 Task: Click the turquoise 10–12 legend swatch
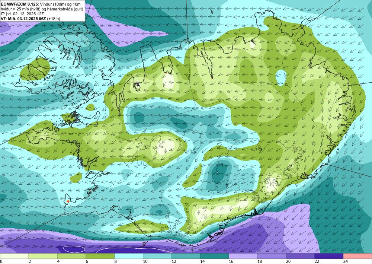(x=157, y=256)
